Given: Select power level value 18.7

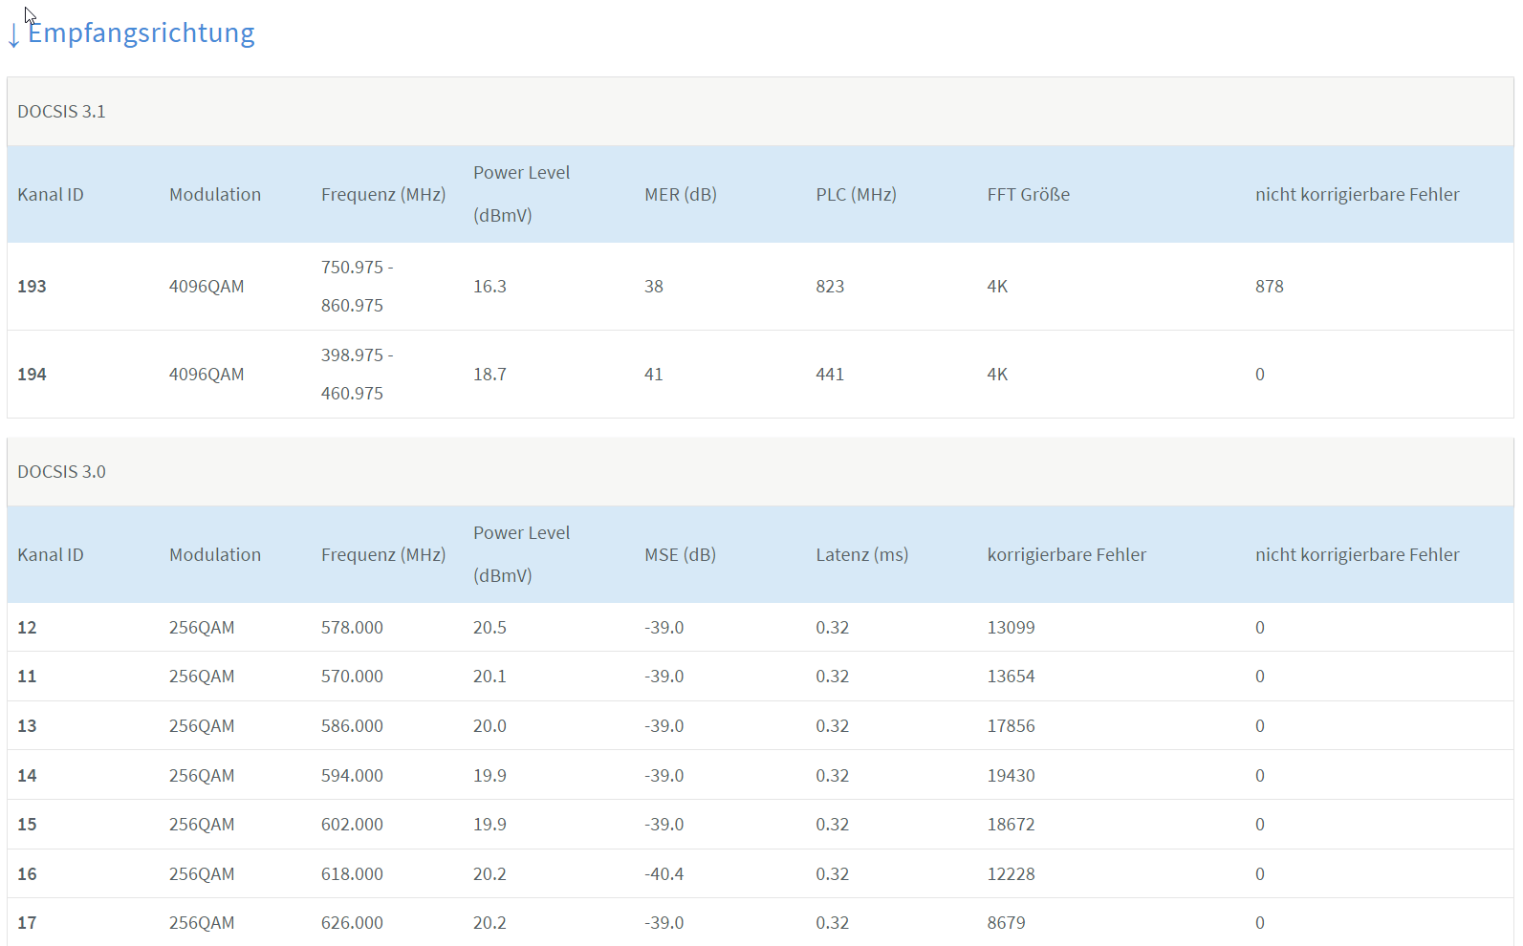Looking at the screenshot, I should click(x=490, y=375).
